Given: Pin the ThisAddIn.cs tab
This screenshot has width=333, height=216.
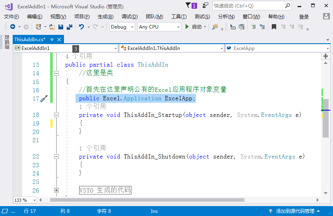Looking at the screenshot, I should click(x=52, y=40).
